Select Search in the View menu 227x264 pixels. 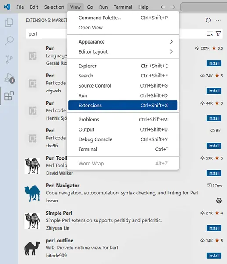click(123, 76)
